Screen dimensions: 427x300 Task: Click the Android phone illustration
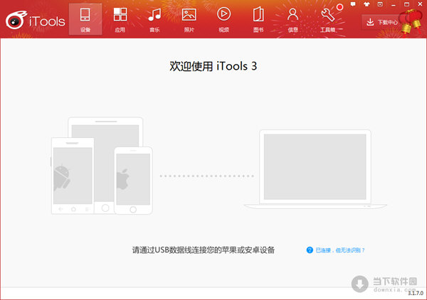coord(73,176)
